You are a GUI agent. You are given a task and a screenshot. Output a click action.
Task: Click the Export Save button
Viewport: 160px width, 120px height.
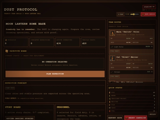115,118
